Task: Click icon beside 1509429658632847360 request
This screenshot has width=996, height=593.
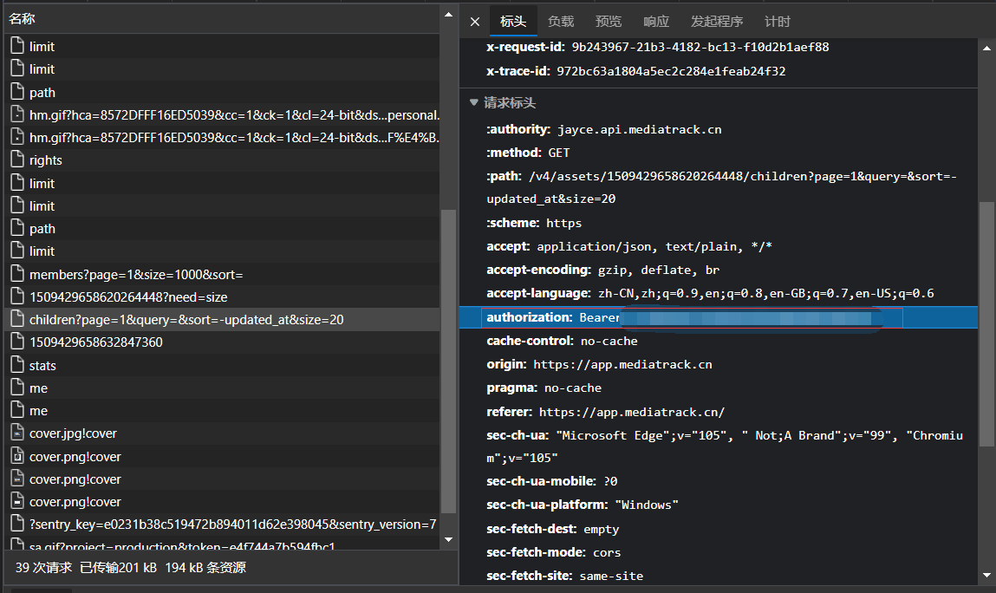Action: pyautogui.click(x=16, y=342)
